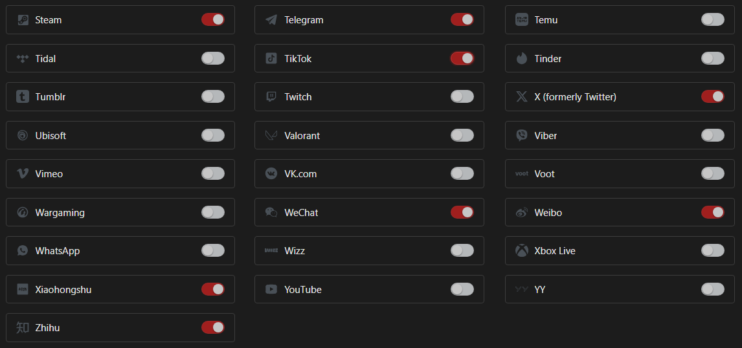The width and height of the screenshot is (742, 348).
Task: Click the Wargaming service label
Action: (x=60, y=213)
